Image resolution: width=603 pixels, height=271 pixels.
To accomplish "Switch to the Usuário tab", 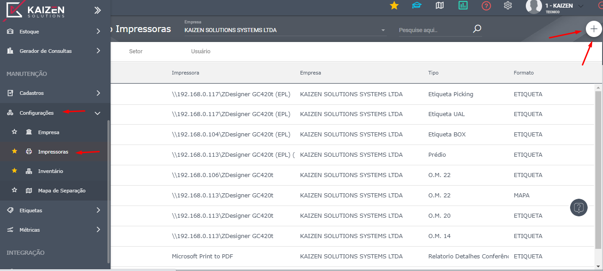I will tap(201, 51).
